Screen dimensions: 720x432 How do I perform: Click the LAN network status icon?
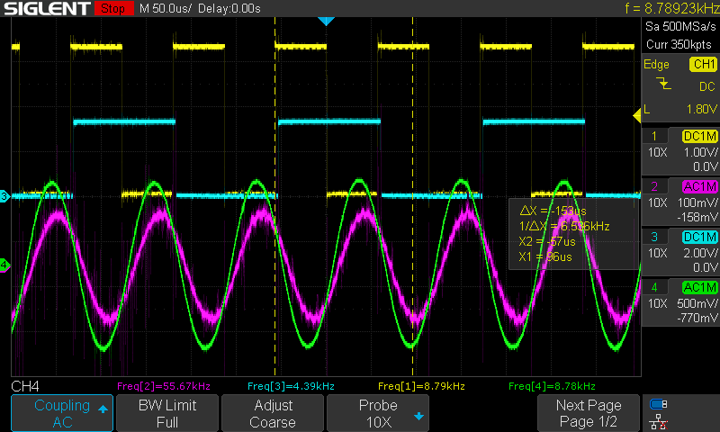pos(659,420)
